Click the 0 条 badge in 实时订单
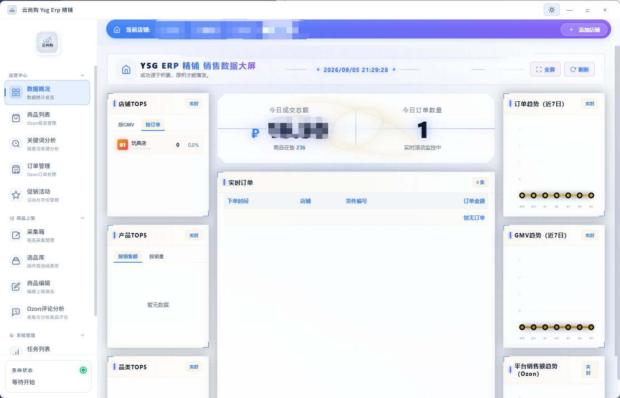This screenshot has width=620, height=398. (x=480, y=182)
